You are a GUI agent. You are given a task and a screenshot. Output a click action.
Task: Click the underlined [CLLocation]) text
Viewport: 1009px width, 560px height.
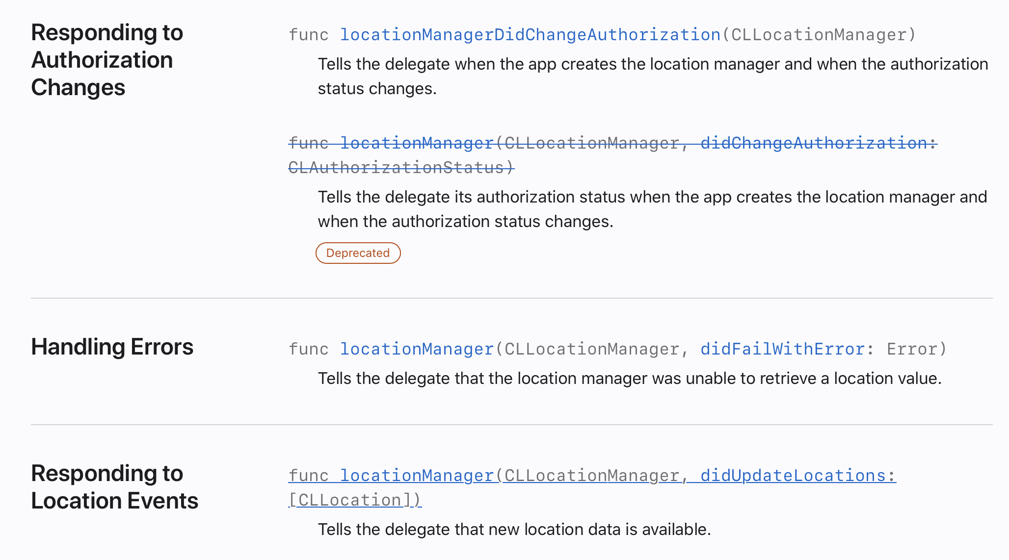tap(355, 500)
